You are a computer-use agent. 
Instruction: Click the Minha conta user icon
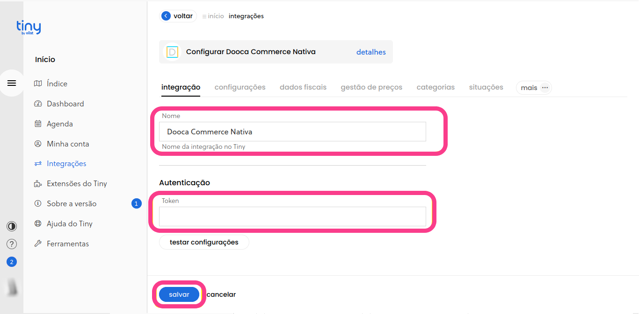(x=38, y=144)
